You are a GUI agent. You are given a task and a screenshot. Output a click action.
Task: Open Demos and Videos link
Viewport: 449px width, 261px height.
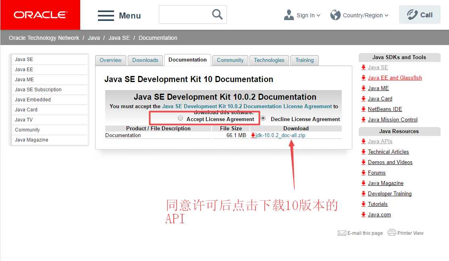pos(390,162)
